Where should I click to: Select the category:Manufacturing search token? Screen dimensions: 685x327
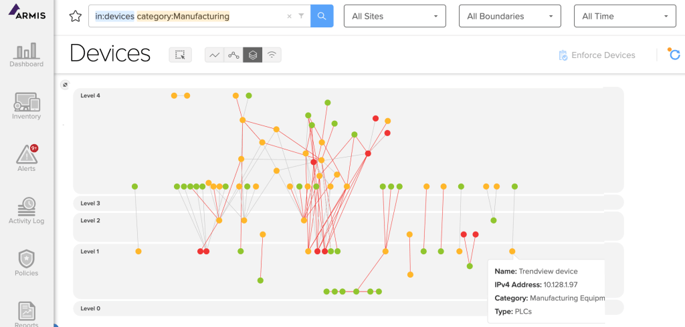(183, 16)
